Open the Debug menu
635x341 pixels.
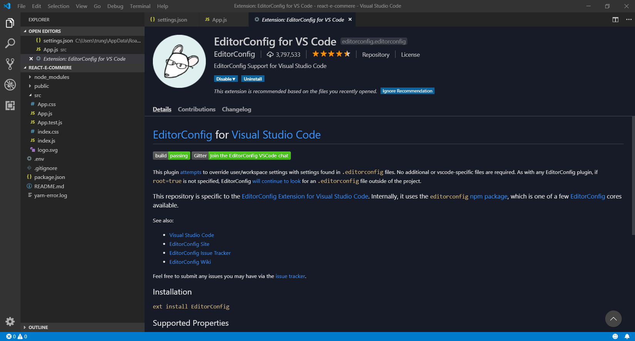(x=115, y=6)
